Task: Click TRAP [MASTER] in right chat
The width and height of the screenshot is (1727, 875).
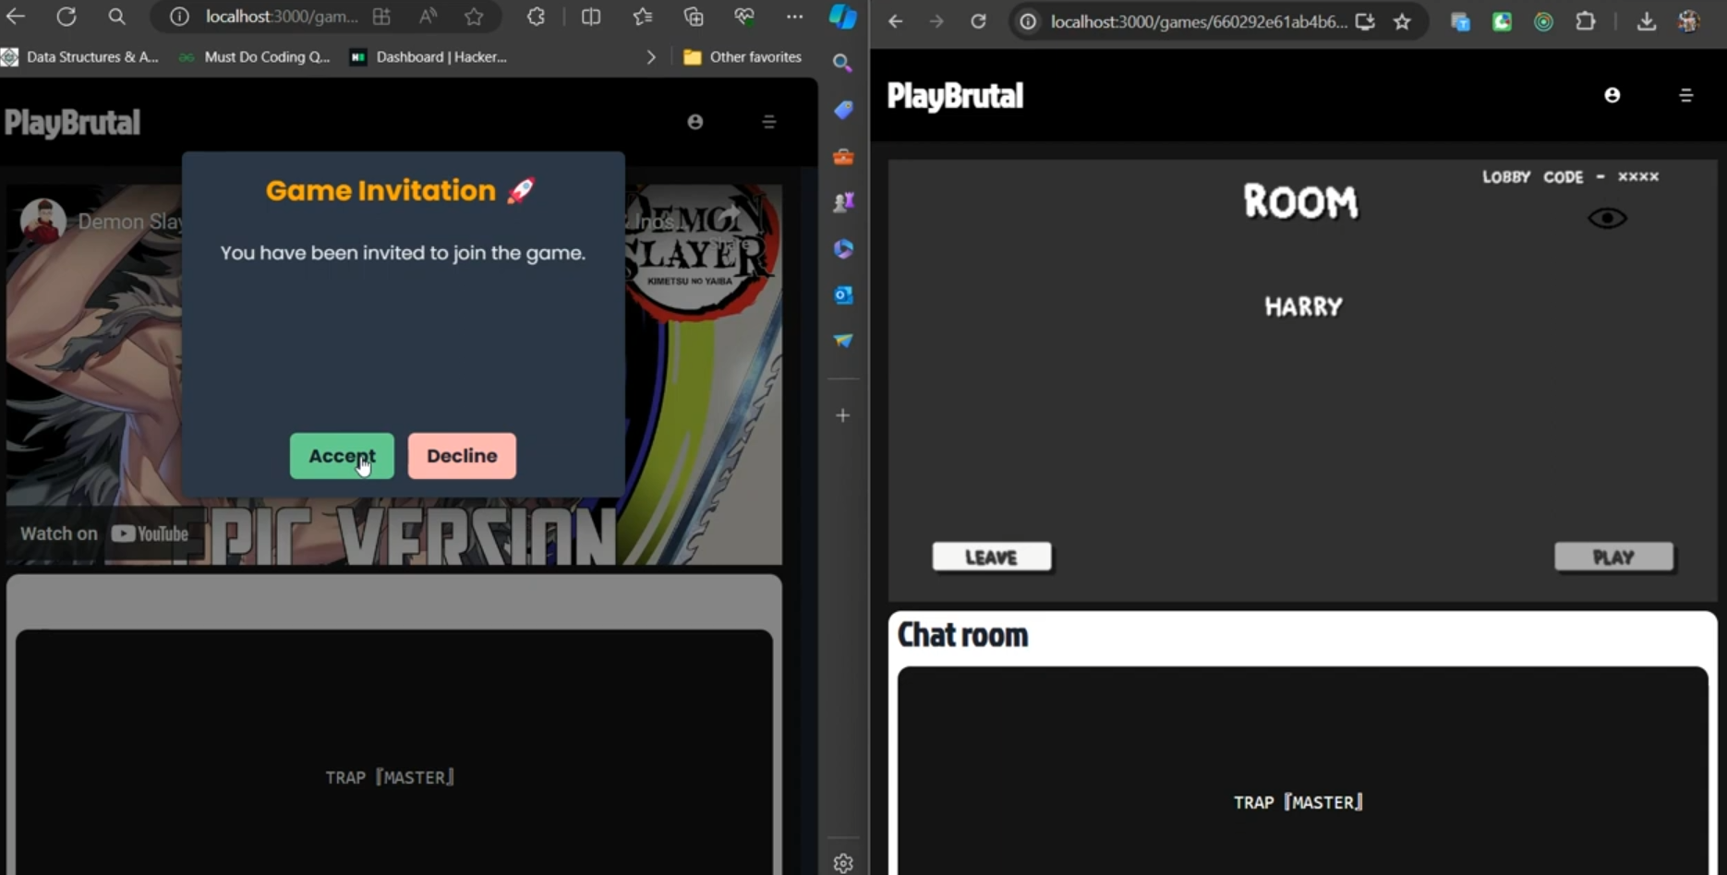Action: tap(1298, 802)
